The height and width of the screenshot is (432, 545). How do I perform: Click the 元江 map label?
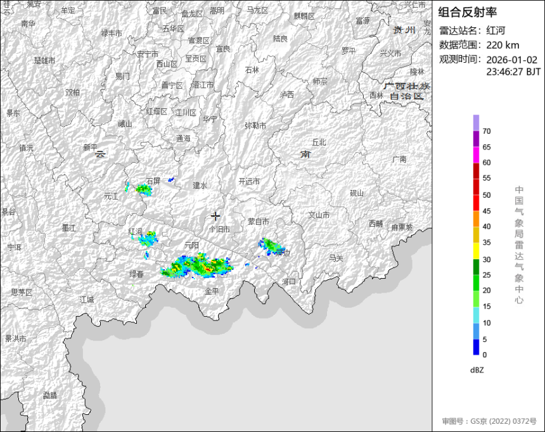111,196
